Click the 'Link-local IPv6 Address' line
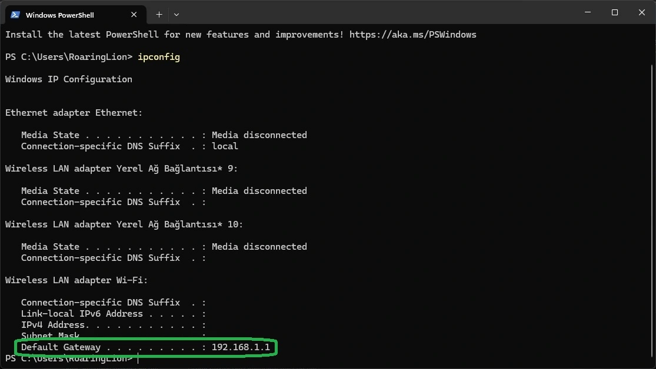 (x=114, y=314)
